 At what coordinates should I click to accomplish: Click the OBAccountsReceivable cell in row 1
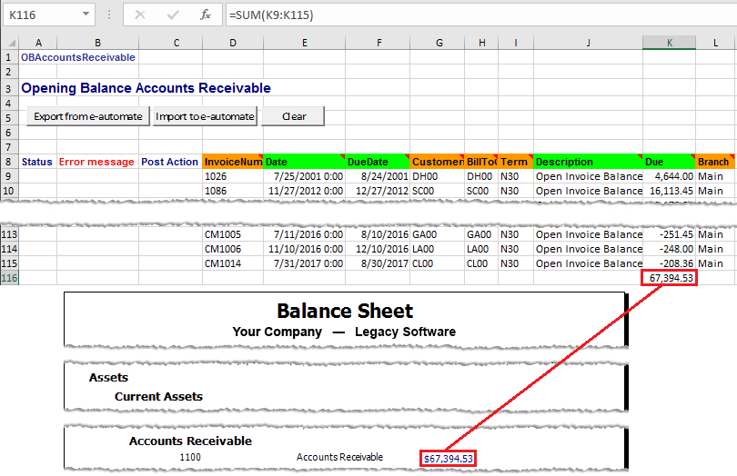click(x=78, y=57)
